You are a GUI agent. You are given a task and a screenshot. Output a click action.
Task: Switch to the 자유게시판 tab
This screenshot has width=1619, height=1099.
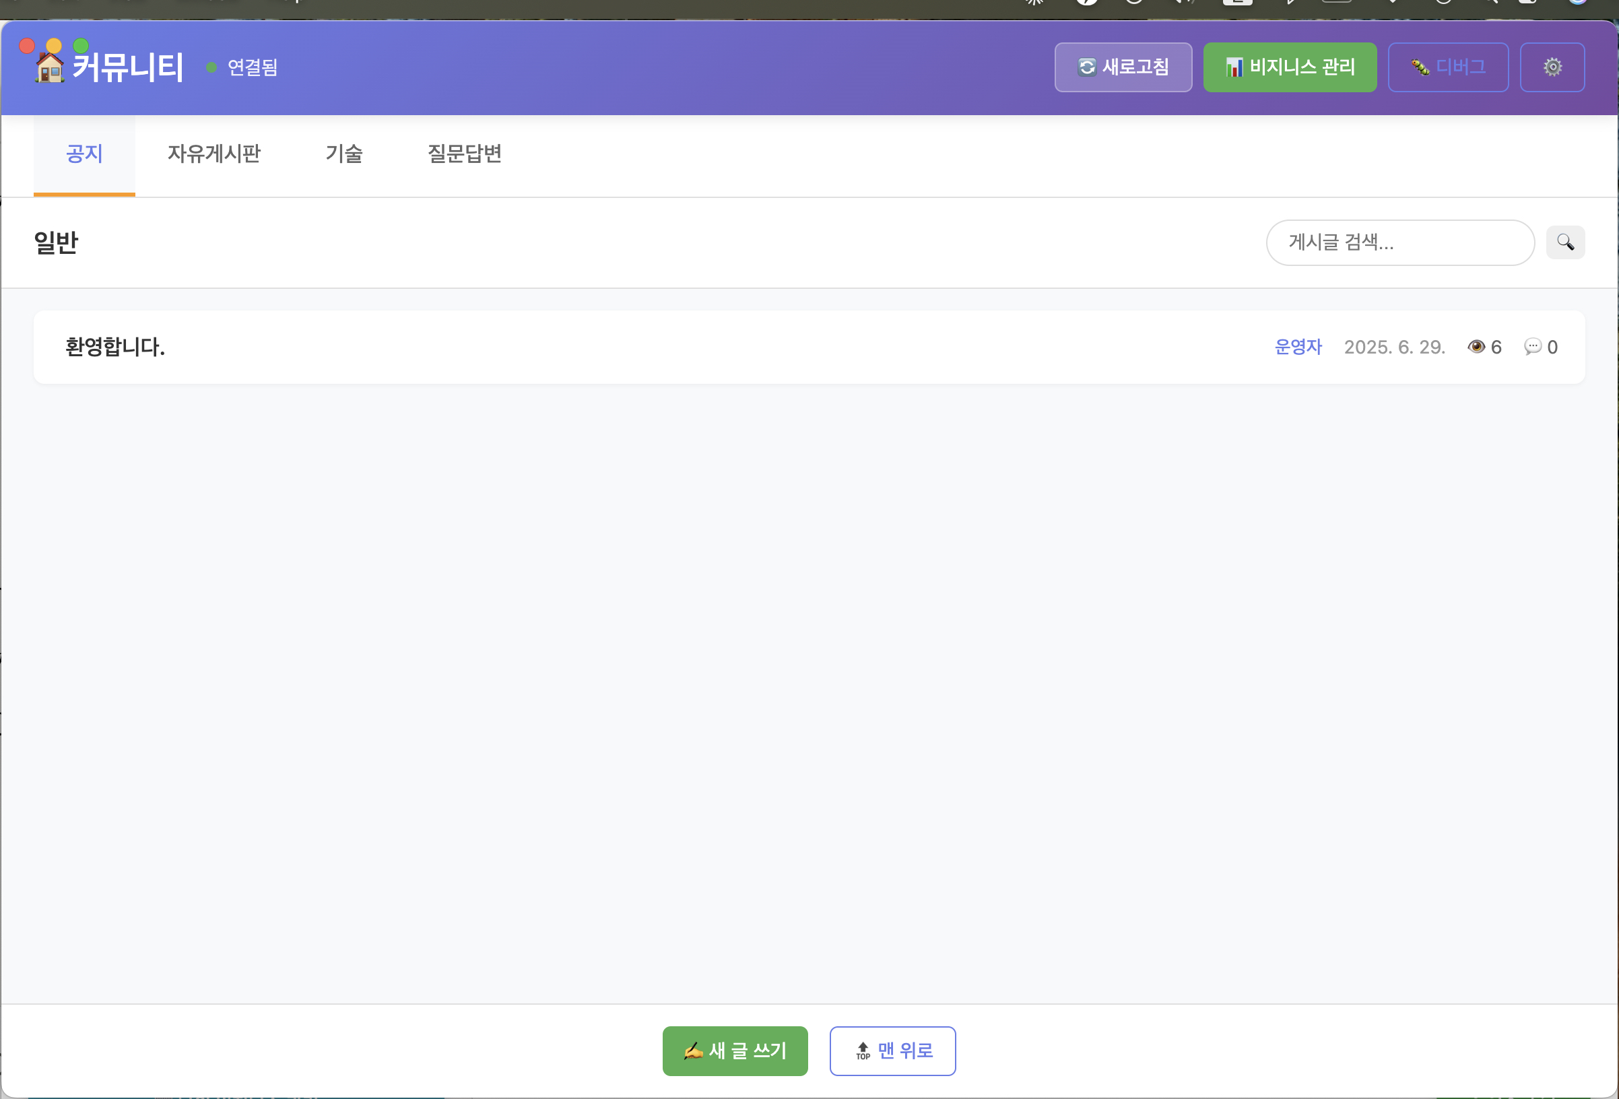[x=214, y=154]
